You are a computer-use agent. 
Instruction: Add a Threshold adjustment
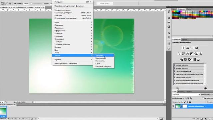pos(190,60)
